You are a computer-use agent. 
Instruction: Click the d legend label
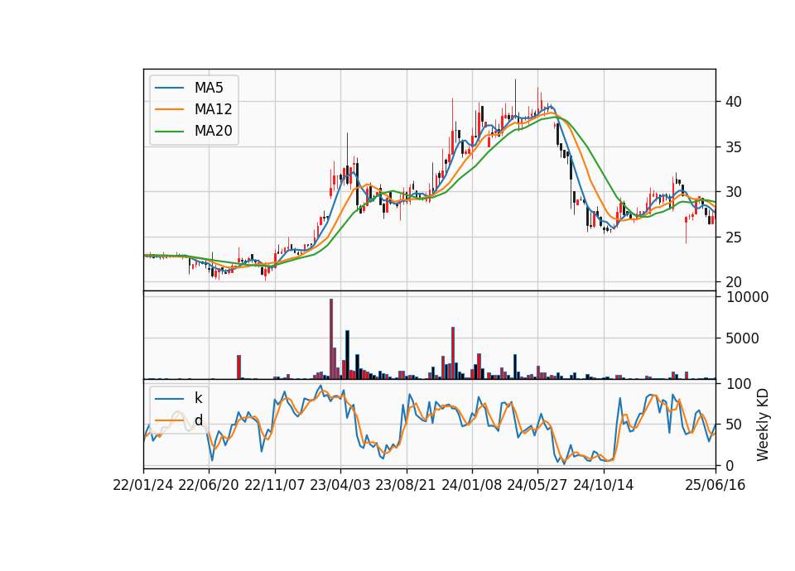tap(199, 420)
